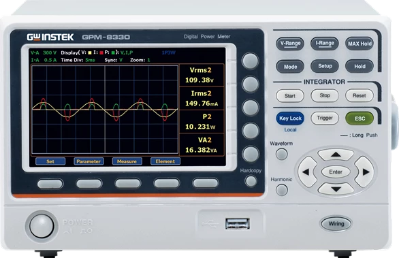Click the GPM-8330 model label
The width and height of the screenshot is (399, 258).
tap(106, 37)
